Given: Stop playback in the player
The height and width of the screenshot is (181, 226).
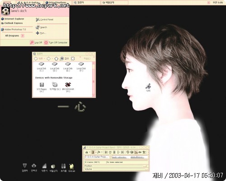Looking at the screenshot, I should point(110,152).
